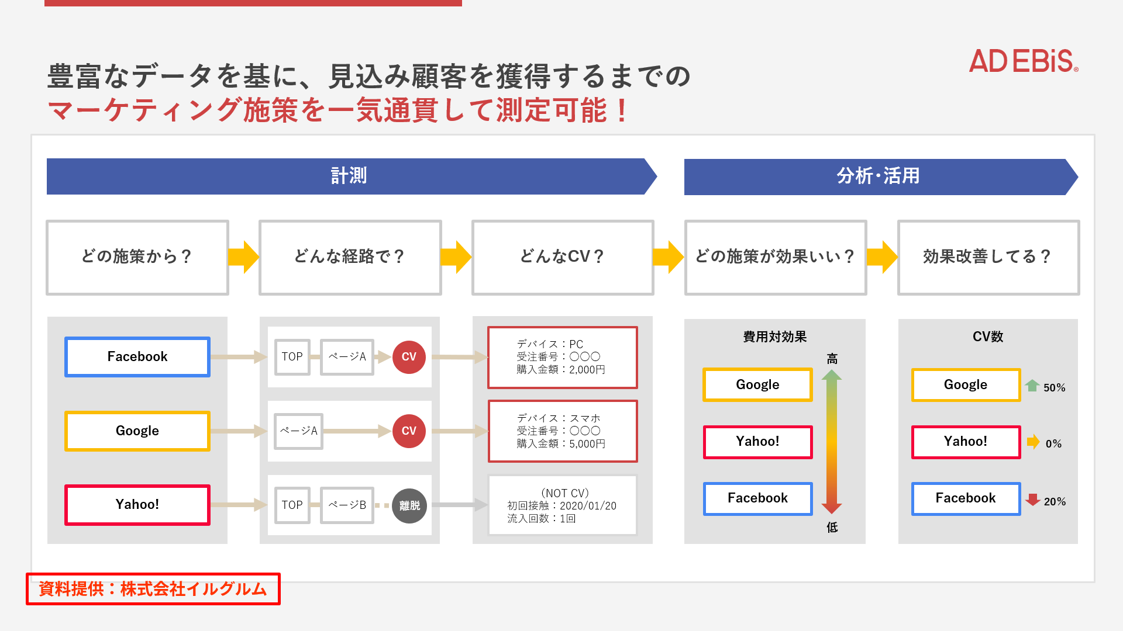Click the 0% value

(1053, 444)
